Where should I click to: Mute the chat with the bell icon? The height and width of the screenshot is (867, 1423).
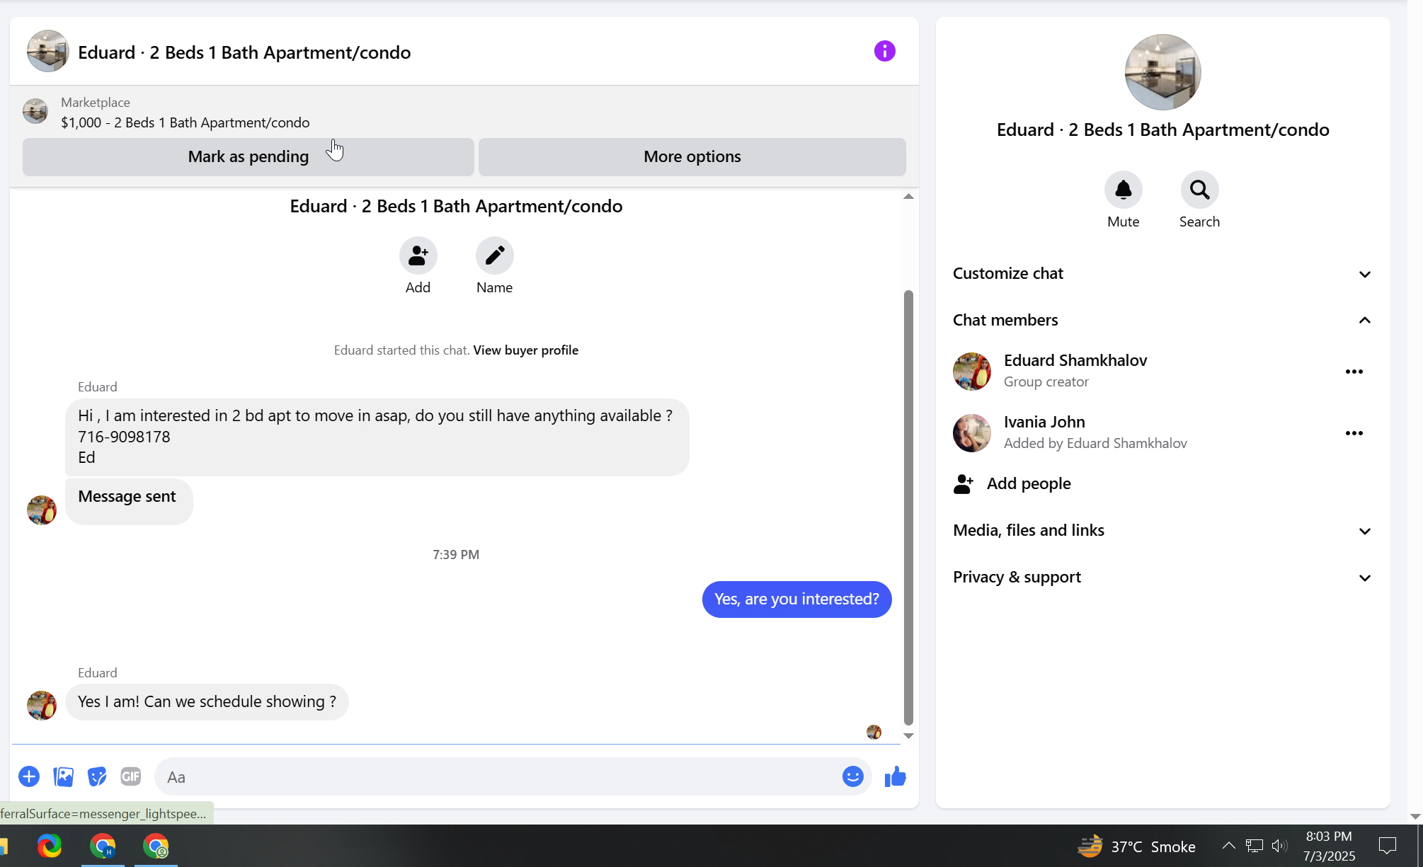pos(1123,190)
